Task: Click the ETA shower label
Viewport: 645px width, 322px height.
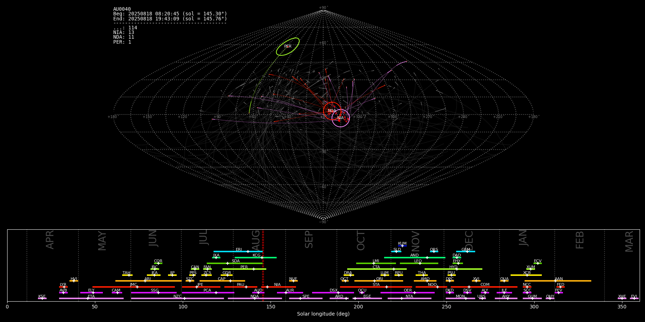Action: point(91,297)
